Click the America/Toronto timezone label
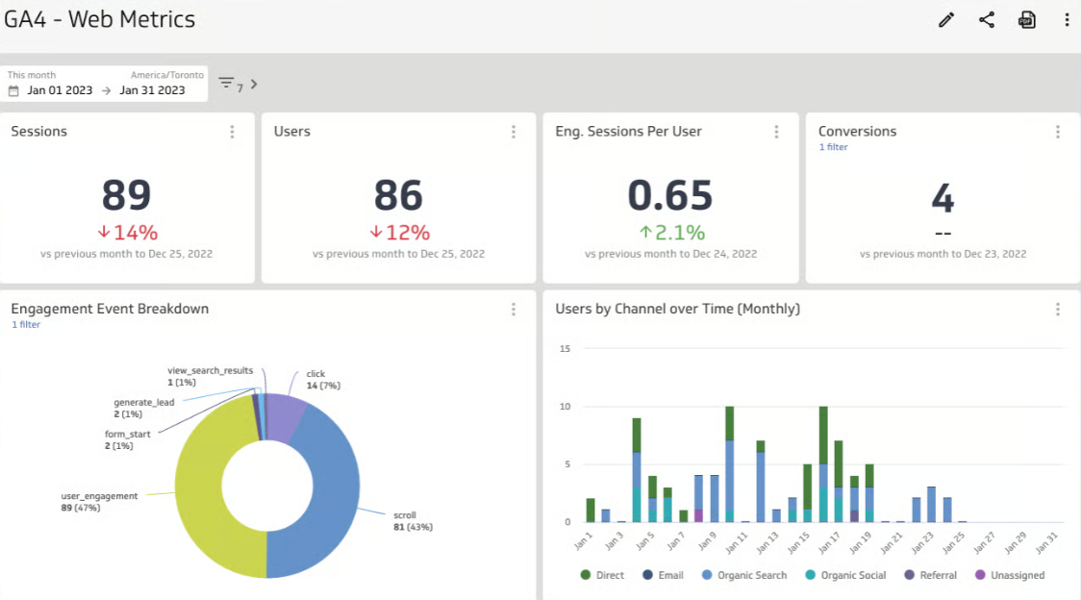 [166, 74]
